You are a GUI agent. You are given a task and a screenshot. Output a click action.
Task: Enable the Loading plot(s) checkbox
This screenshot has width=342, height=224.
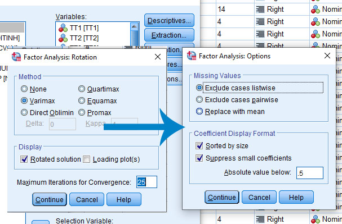pyautogui.click(x=86, y=159)
